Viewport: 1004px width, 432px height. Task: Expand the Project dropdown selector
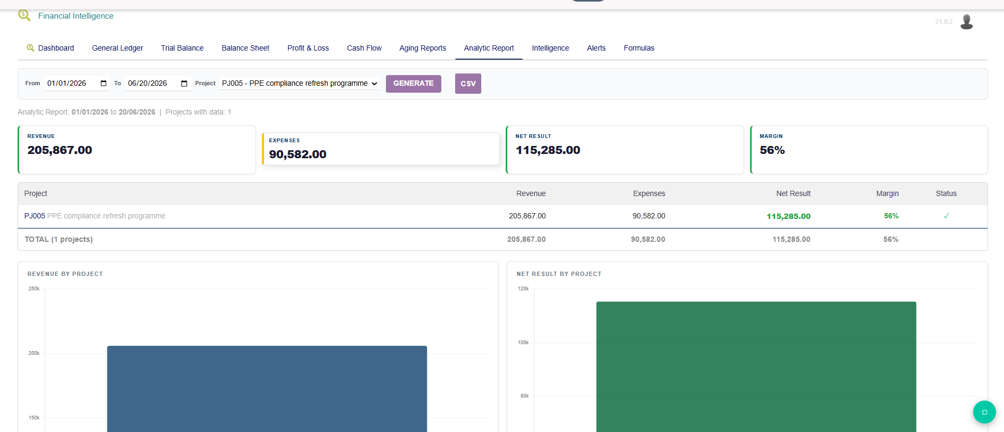(x=300, y=83)
